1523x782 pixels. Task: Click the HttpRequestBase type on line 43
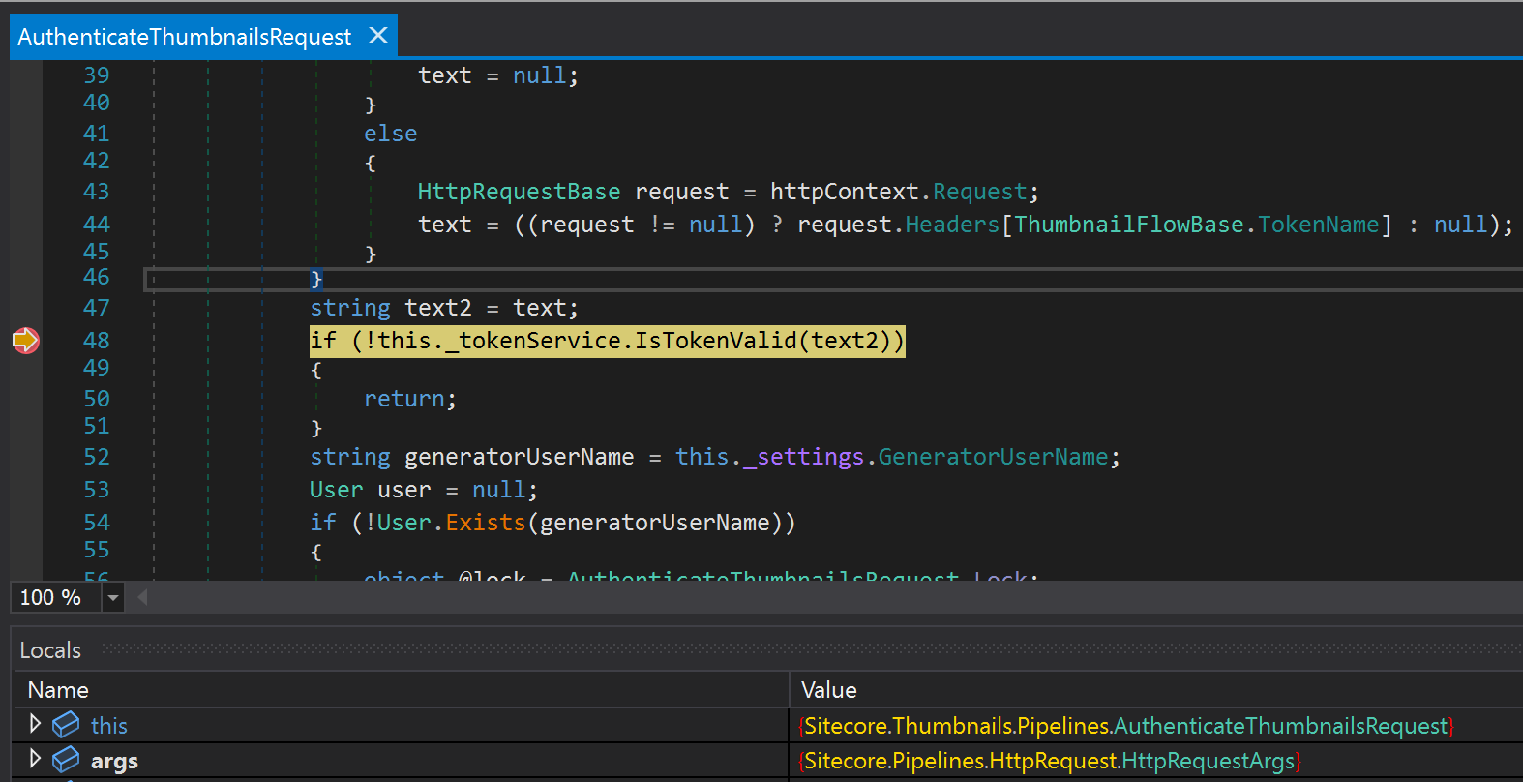point(519,192)
